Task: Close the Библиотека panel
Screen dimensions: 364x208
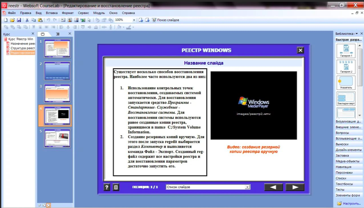Action: (361, 34)
